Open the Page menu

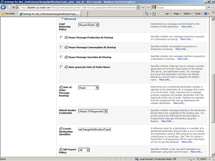[x=177, y=14]
